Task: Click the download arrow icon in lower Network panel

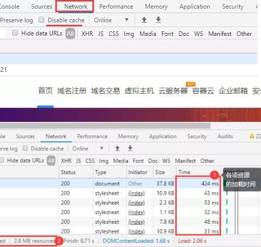Action: (130, 148)
